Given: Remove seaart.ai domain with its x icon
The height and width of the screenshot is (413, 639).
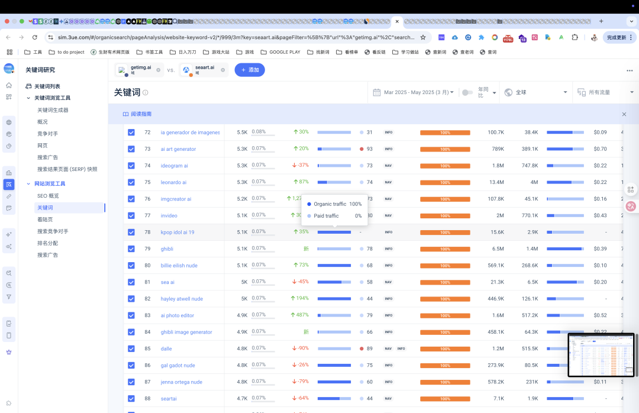Looking at the screenshot, I should click(x=223, y=70).
